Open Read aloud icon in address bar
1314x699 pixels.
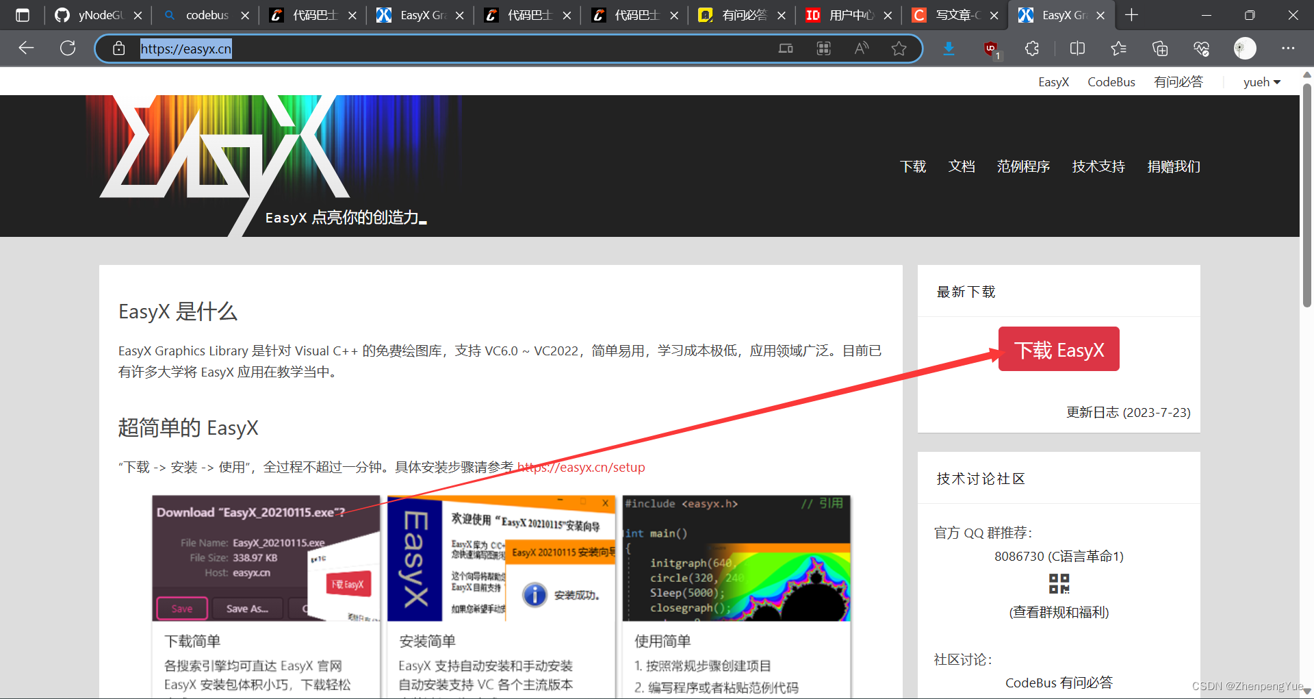862,49
